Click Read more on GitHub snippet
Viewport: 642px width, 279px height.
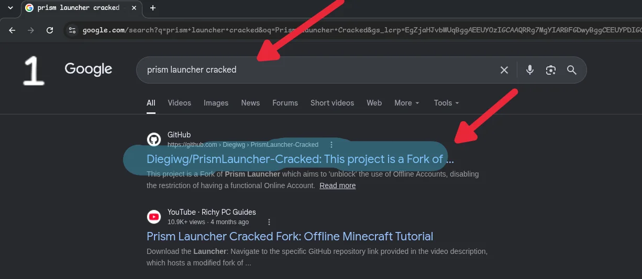coord(338,185)
